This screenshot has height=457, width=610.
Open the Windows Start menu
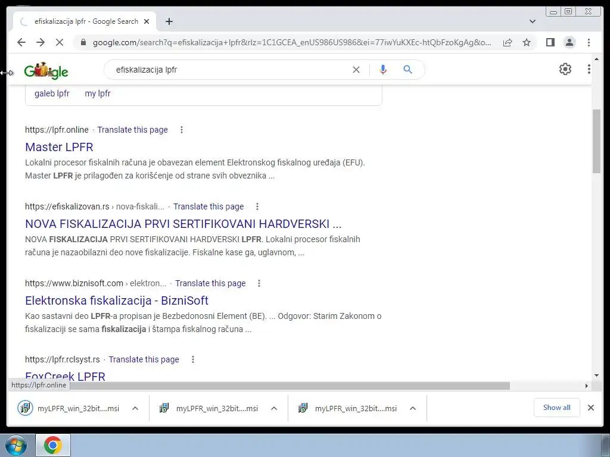click(x=16, y=445)
